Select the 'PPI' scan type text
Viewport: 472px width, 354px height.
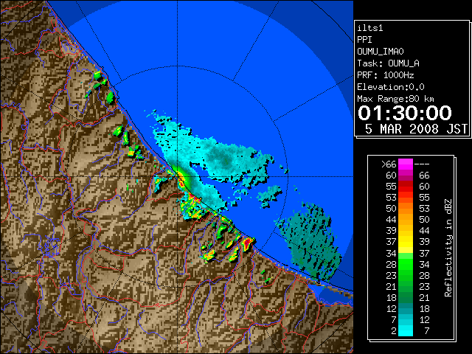[364, 40]
